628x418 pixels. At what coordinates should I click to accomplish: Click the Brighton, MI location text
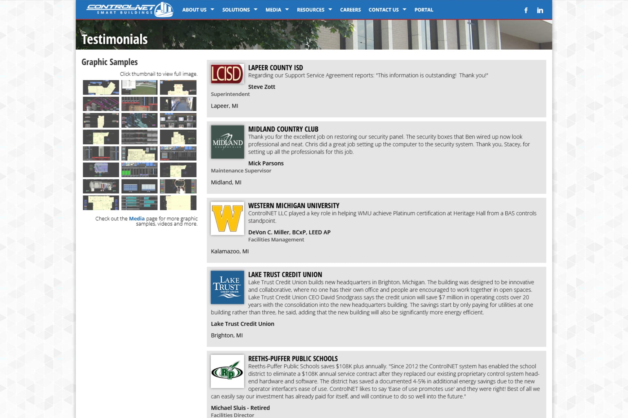(x=227, y=335)
